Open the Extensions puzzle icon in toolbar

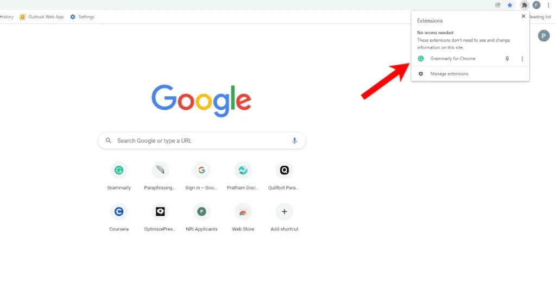point(524,5)
